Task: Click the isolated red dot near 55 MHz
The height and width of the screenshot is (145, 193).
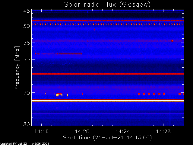Action: click(172, 41)
